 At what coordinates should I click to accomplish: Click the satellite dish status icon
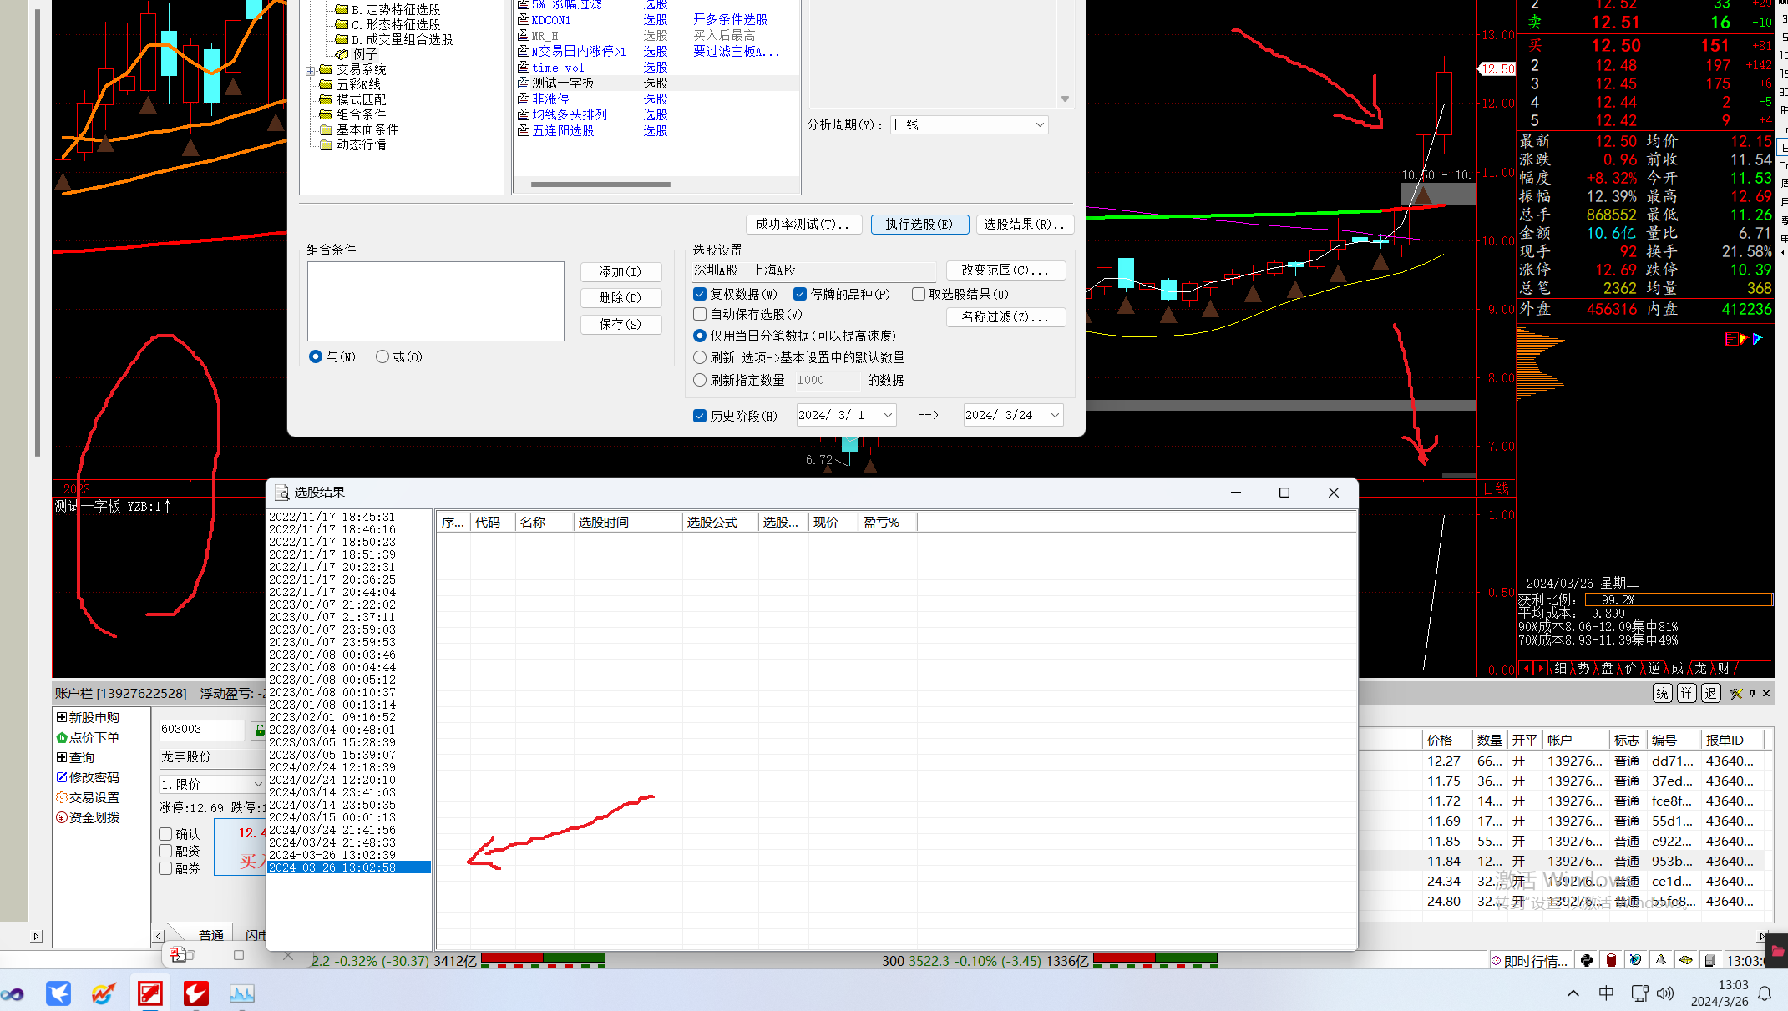click(1636, 960)
